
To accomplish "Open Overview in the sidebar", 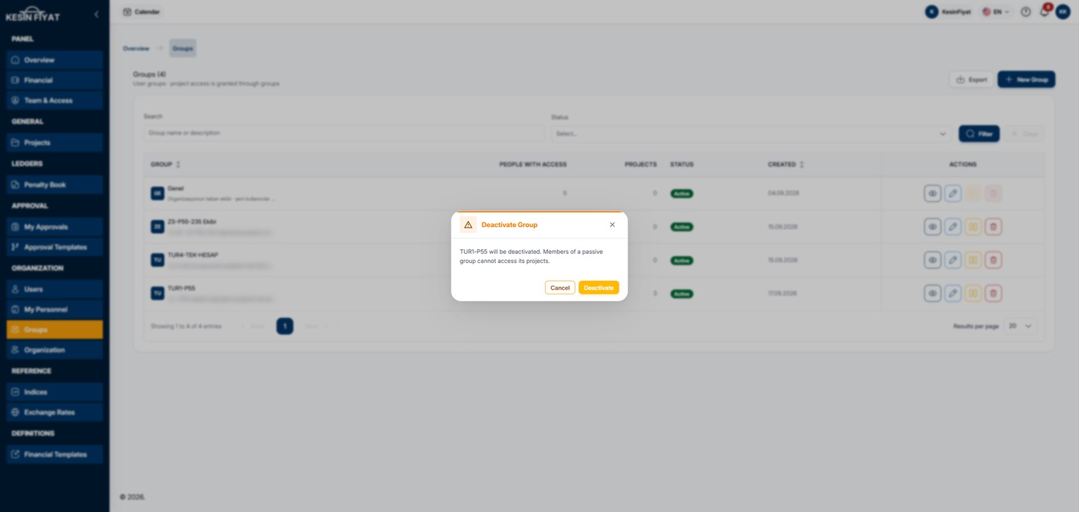I will (x=55, y=60).
